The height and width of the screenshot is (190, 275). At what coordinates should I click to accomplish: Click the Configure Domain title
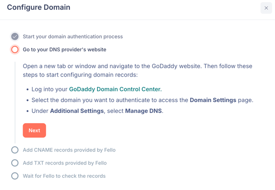point(39,8)
